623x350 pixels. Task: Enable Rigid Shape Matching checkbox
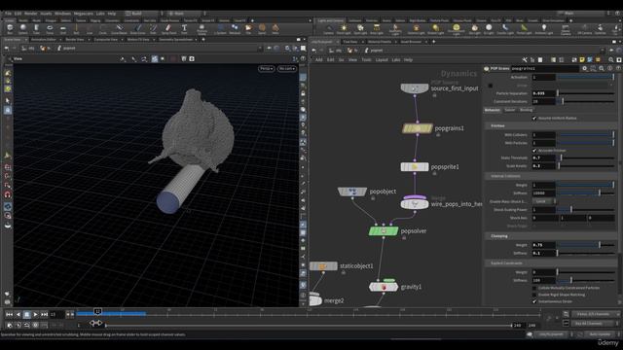[x=534, y=295]
